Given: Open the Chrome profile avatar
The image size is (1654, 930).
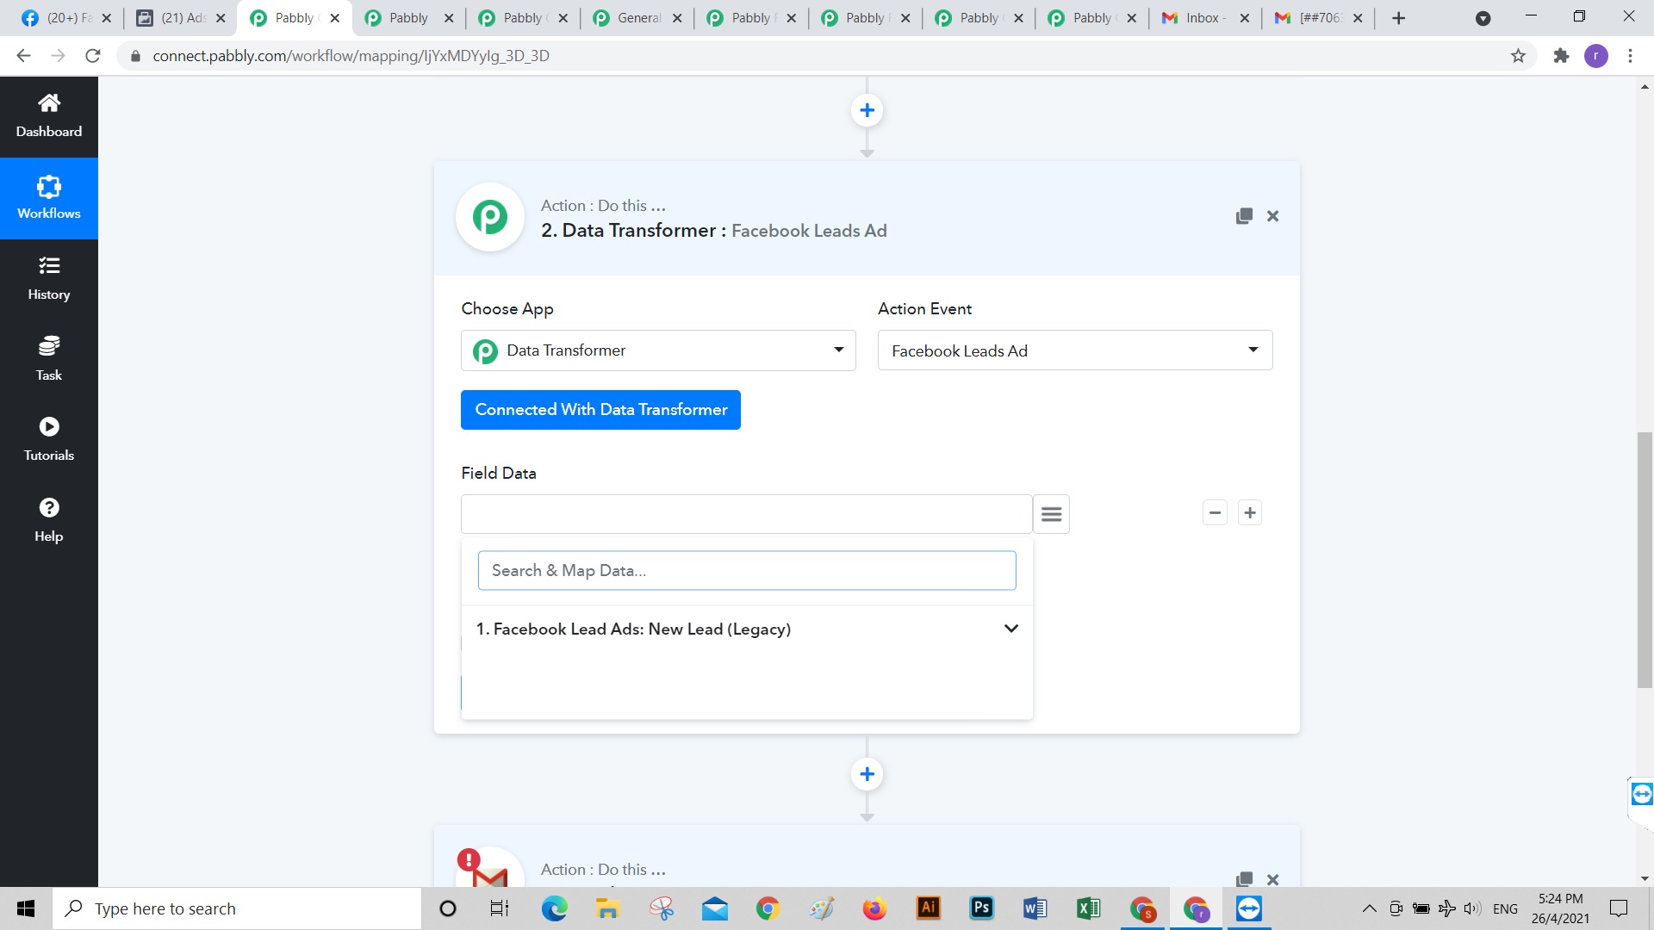Looking at the screenshot, I should point(1596,56).
